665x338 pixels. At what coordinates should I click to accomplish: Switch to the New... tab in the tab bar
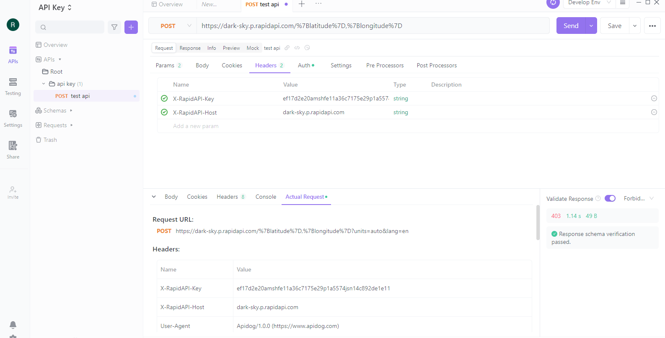(209, 4)
